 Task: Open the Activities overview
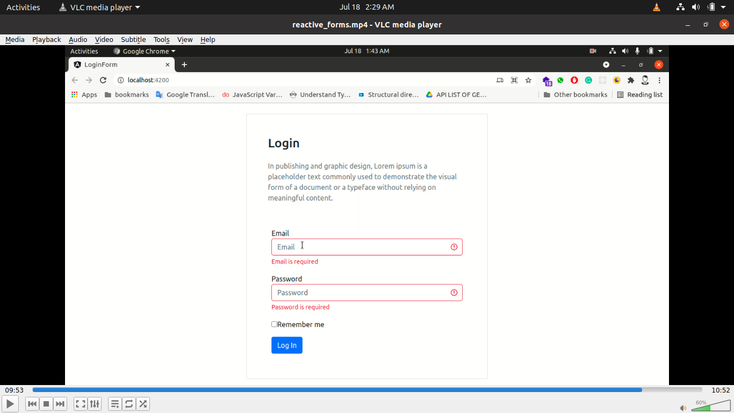[23, 7]
